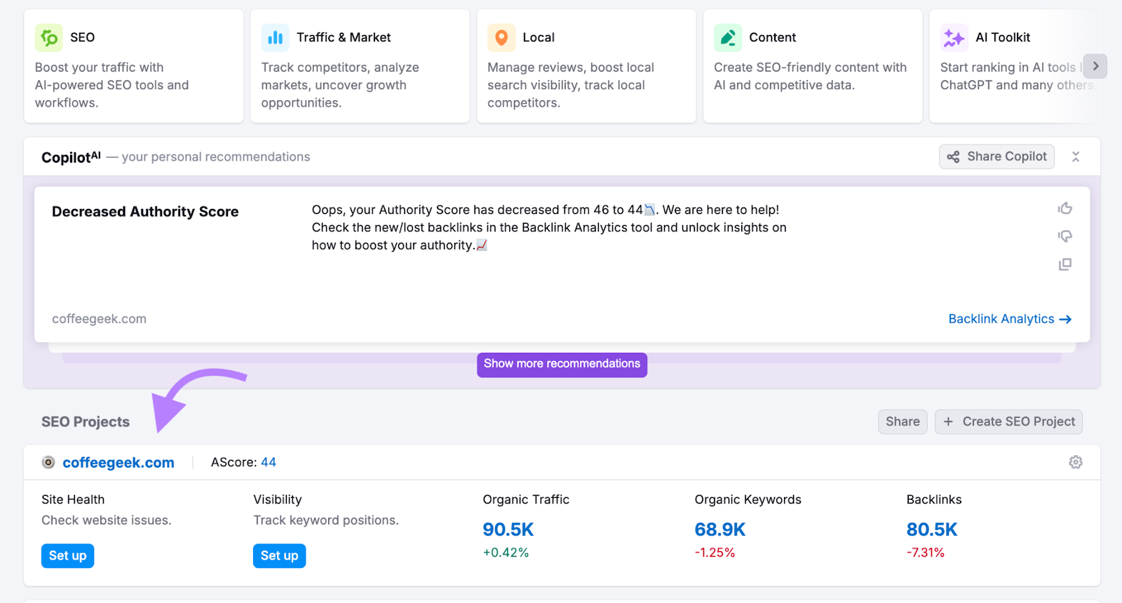Viewport: 1122px width, 603px height.
Task: Open the coffeegeek.com project link
Action: point(119,463)
